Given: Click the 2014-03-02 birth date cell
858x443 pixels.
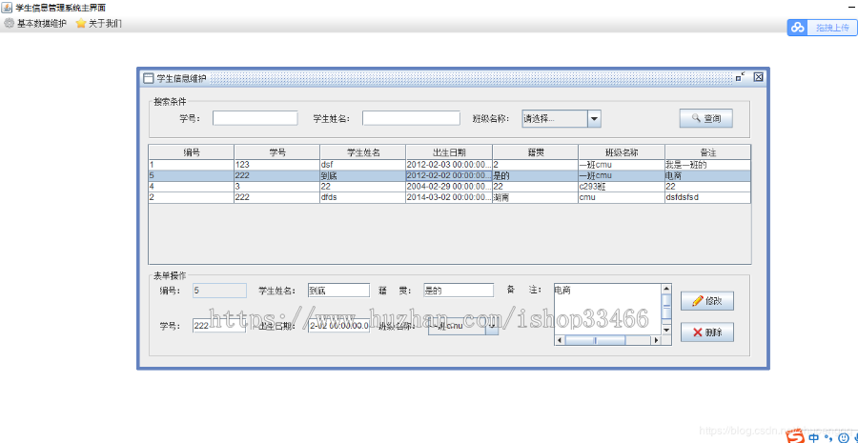Looking at the screenshot, I should (x=449, y=197).
